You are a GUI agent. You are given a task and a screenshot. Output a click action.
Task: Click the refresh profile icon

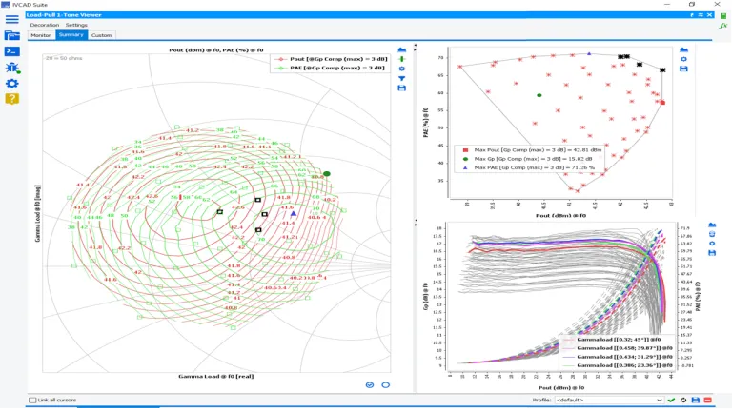point(683,400)
